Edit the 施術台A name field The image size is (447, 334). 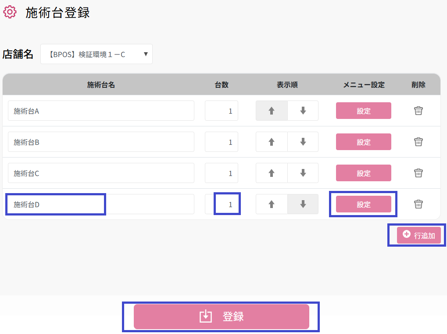point(101,111)
